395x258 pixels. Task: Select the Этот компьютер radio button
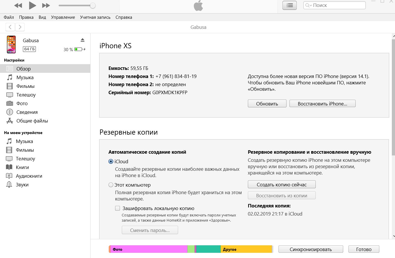click(111, 185)
